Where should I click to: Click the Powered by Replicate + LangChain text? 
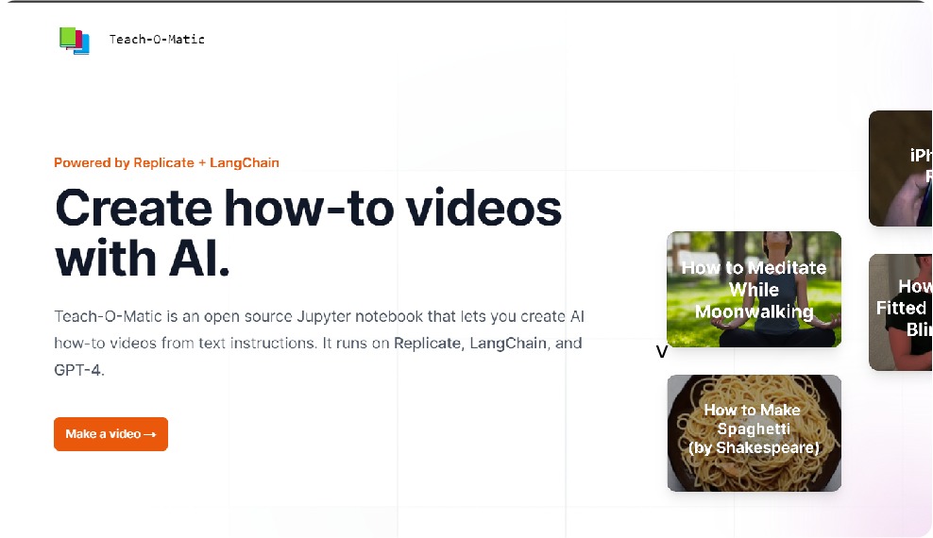tap(166, 163)
